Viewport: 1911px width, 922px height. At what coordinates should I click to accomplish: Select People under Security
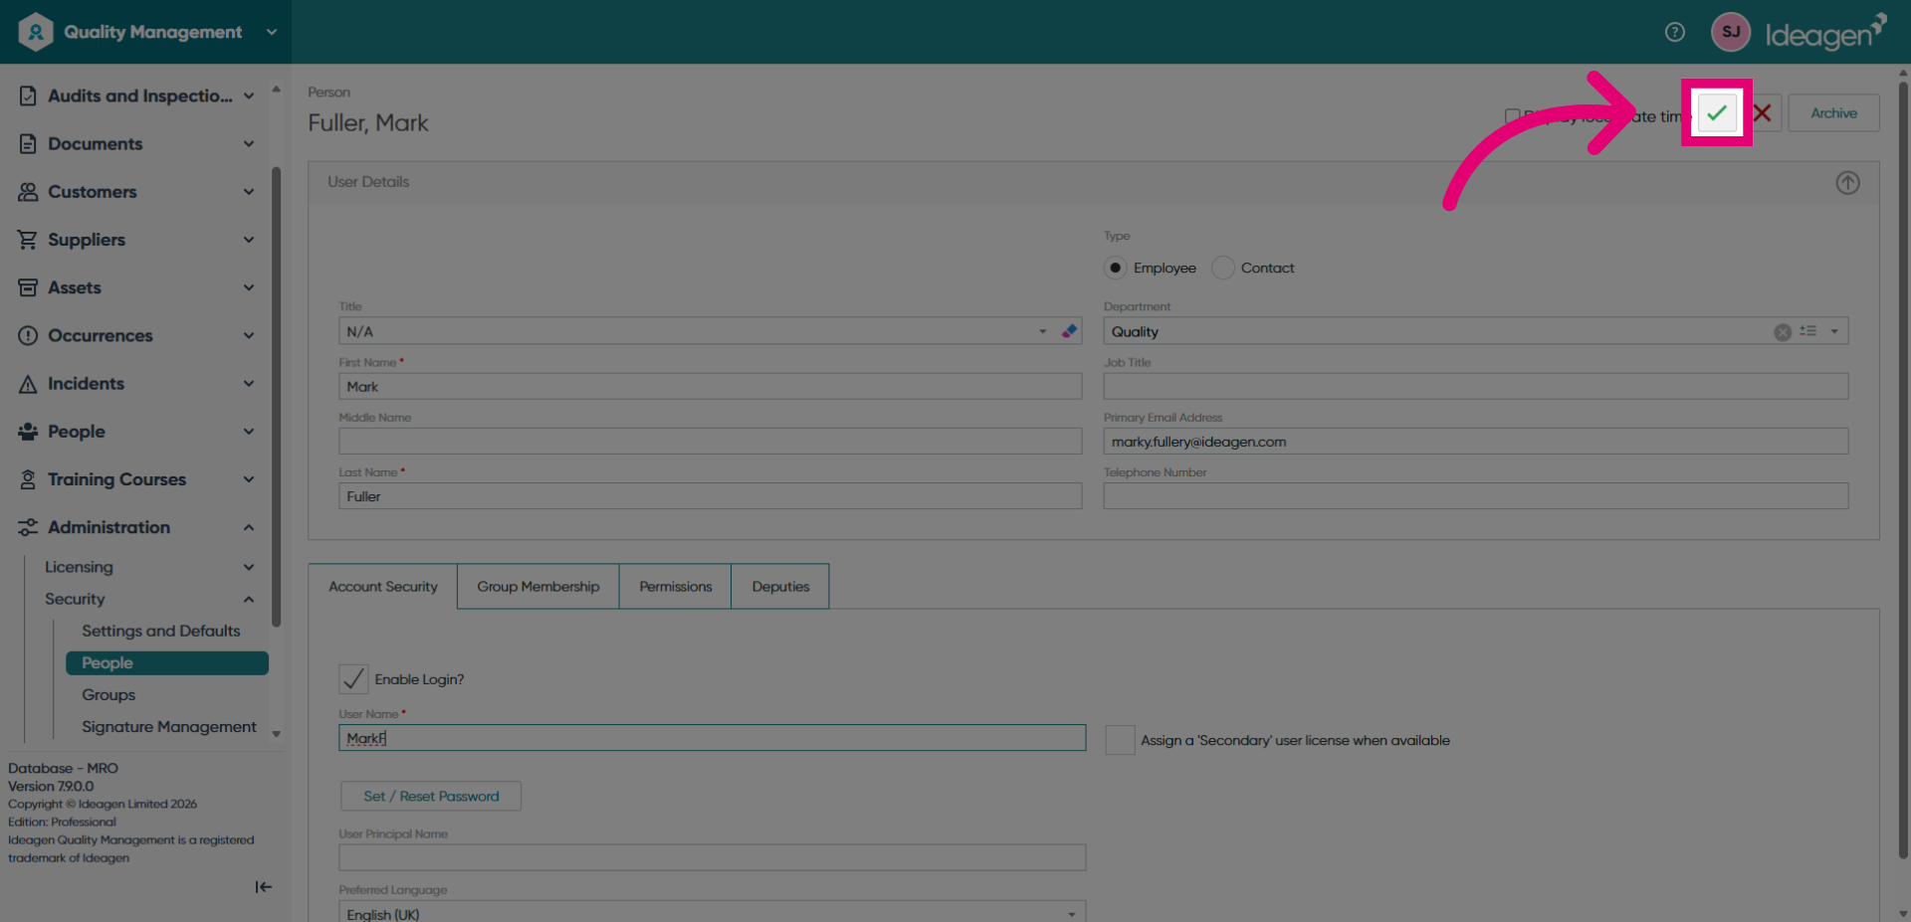(167, 663)
